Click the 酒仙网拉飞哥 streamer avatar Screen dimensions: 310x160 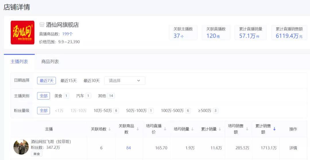click(x=21, y=147)
